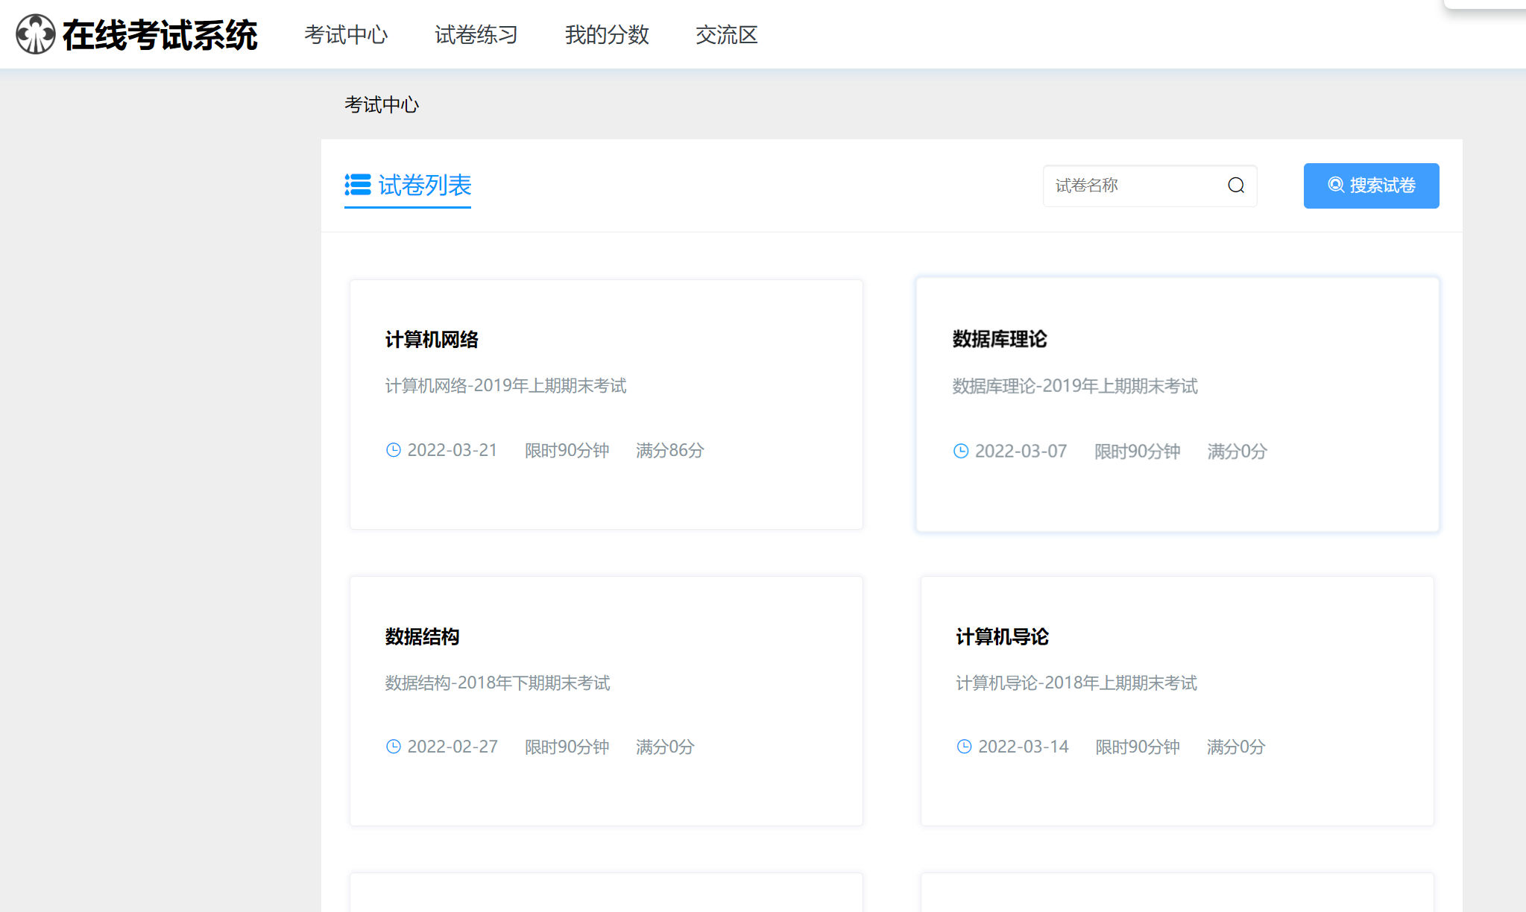1526x912 pixels.
Task: Click the magnifier icon inside 搜索试卷 button
Action: tap(1335, 186)
